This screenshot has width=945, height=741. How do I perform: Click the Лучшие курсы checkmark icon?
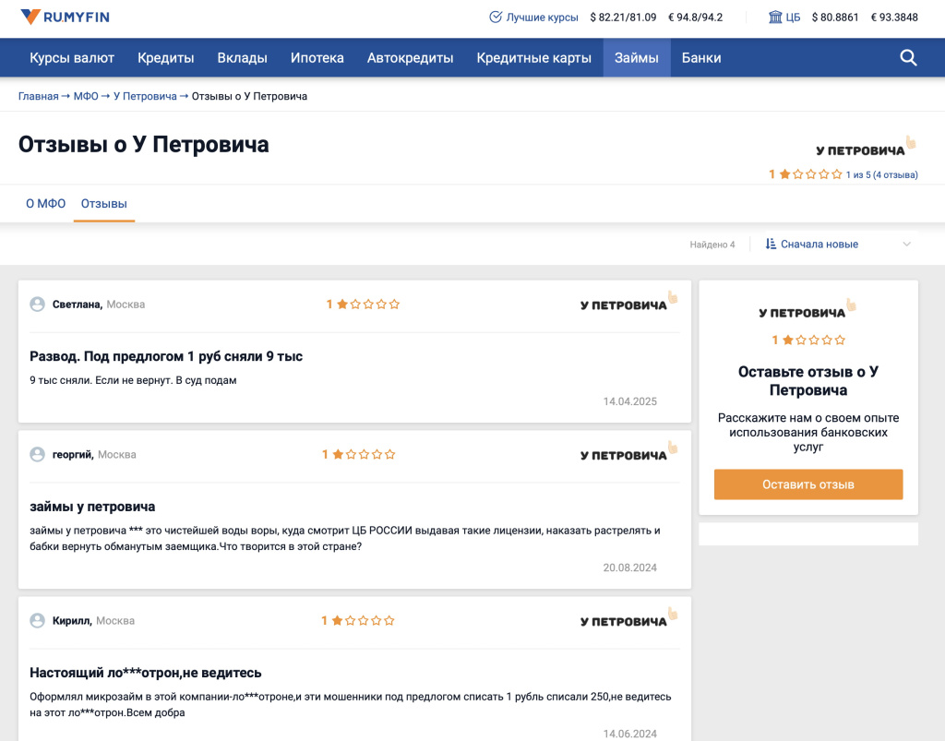[x=496, y=17]
